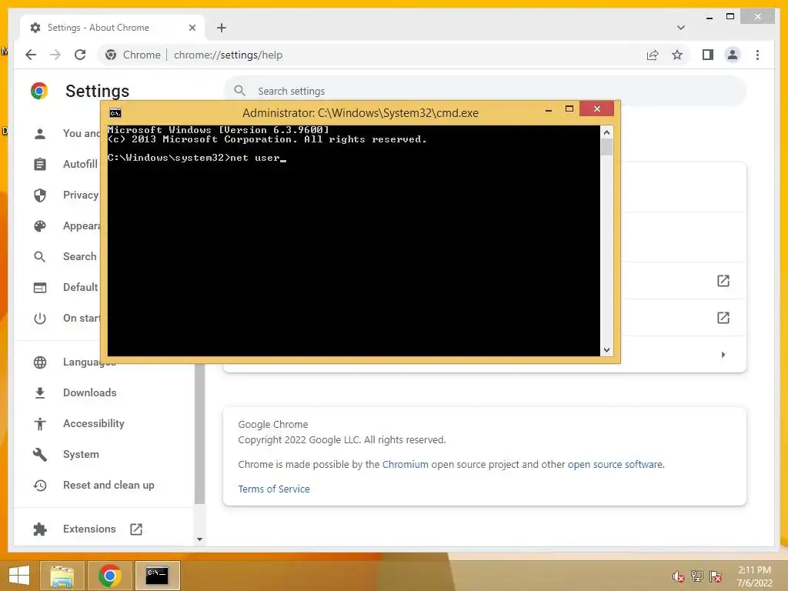Click the Appearance palette icon

pyautogui.click(x=40, y=225)
